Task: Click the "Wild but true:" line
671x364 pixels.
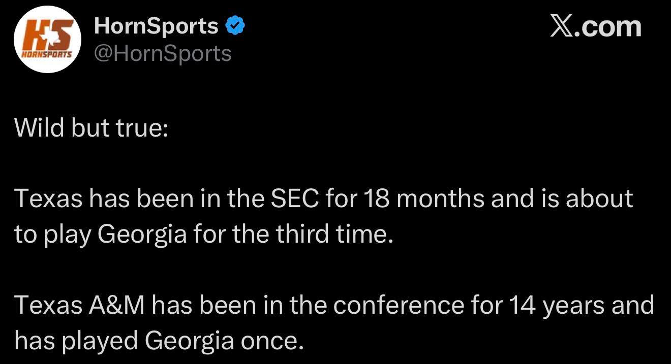Action: 90,127
